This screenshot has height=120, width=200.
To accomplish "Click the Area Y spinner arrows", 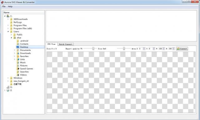I will pyautogui.click(x=154, y=49).
